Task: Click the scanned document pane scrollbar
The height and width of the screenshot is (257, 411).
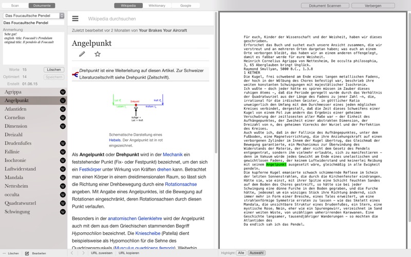Action: 409,118
